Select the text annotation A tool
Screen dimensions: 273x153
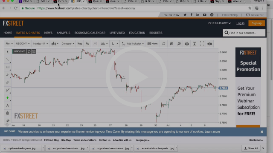tap(8, 105)
